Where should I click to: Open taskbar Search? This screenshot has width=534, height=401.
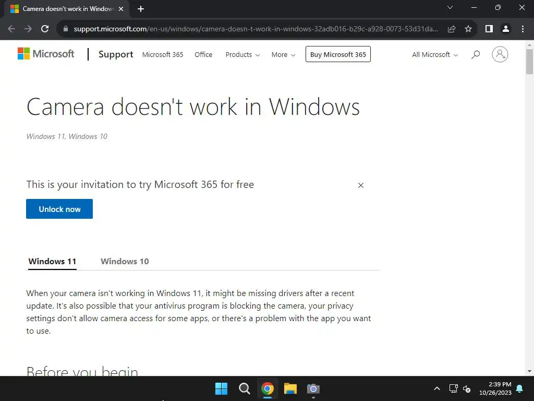point(244,388)
